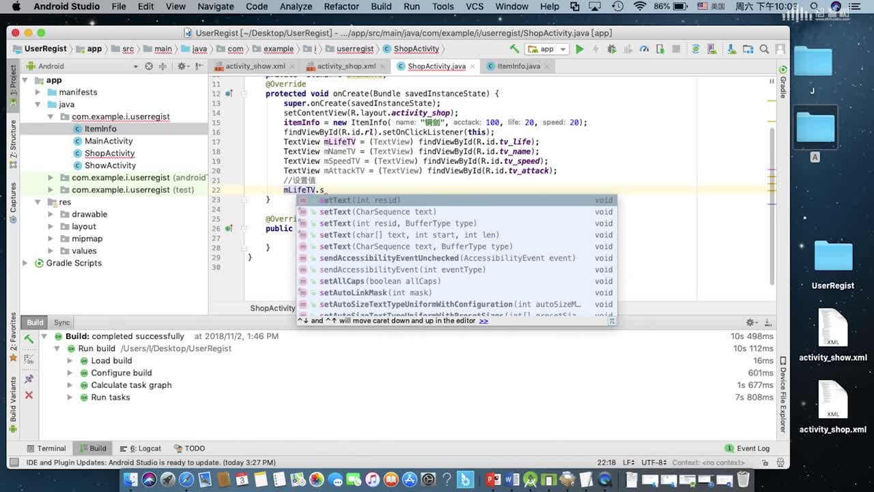Collapse the app module tree node

(25, 80)
